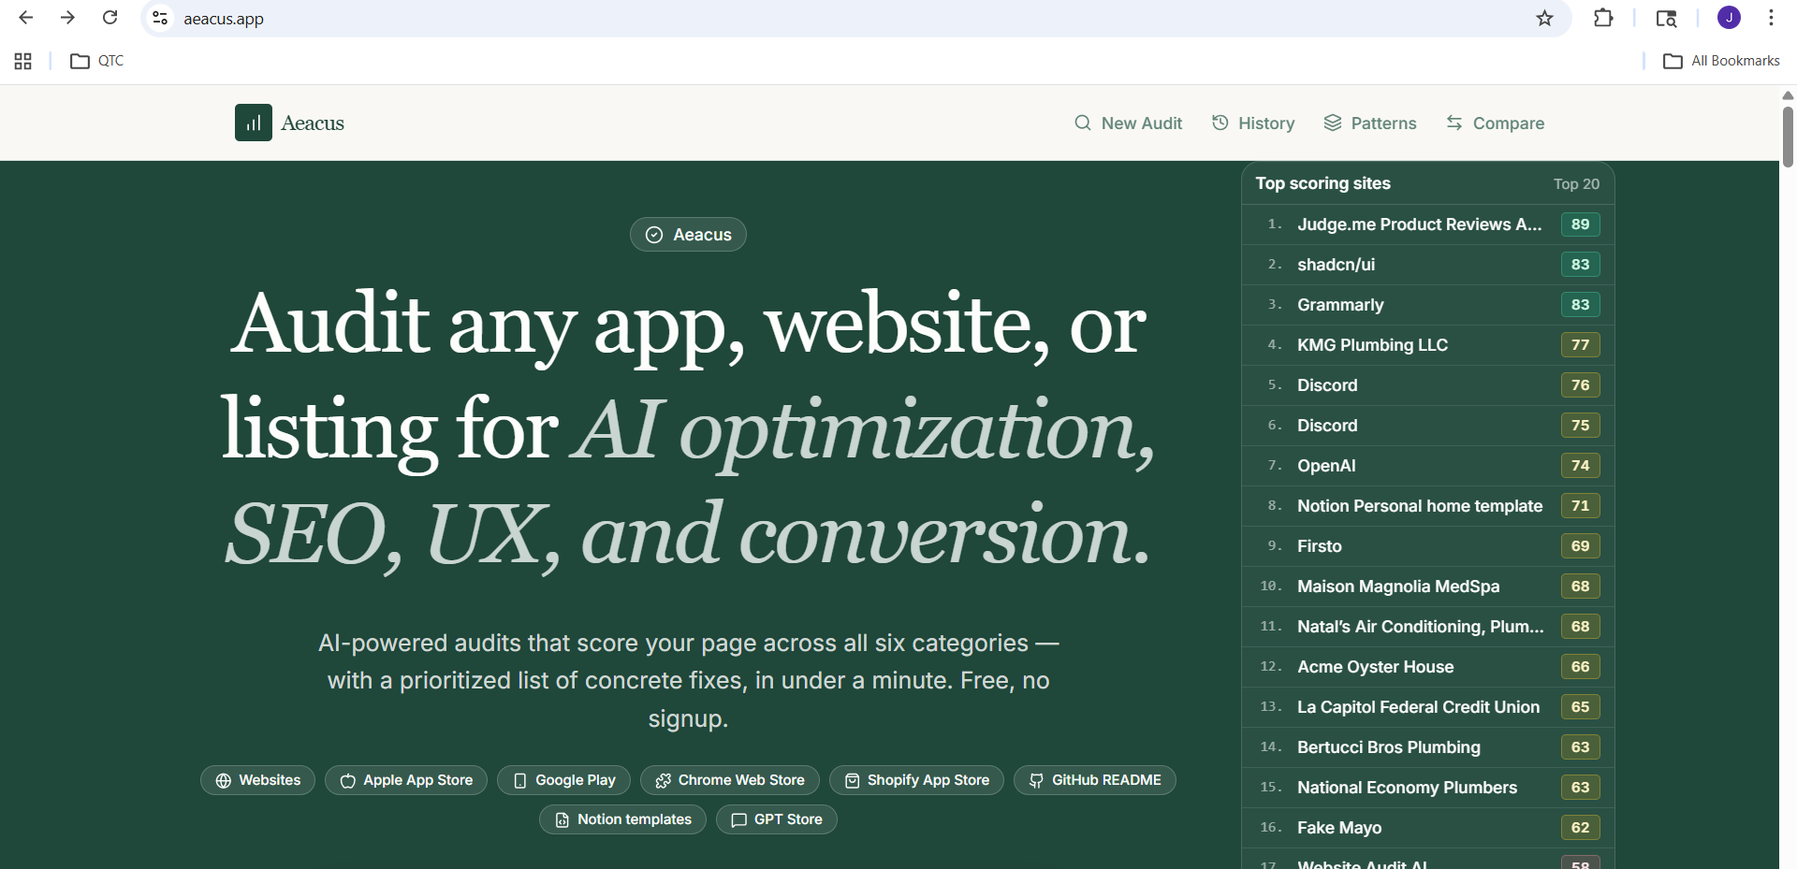This screenshot has width=1797, height=869.
Task: Select the Websites category chip
Action: click(x=257, y=780)
